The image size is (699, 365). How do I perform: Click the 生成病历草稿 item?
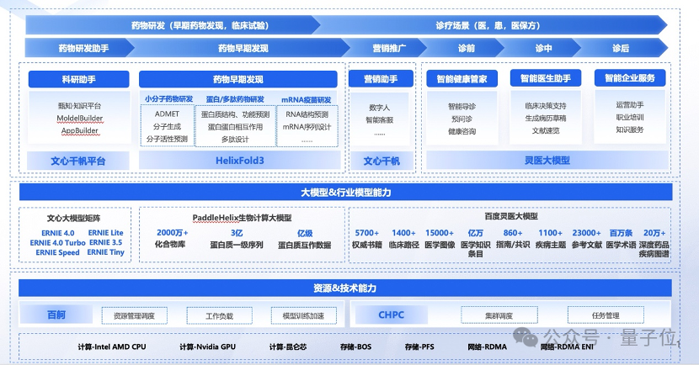[x=546, y=118]
